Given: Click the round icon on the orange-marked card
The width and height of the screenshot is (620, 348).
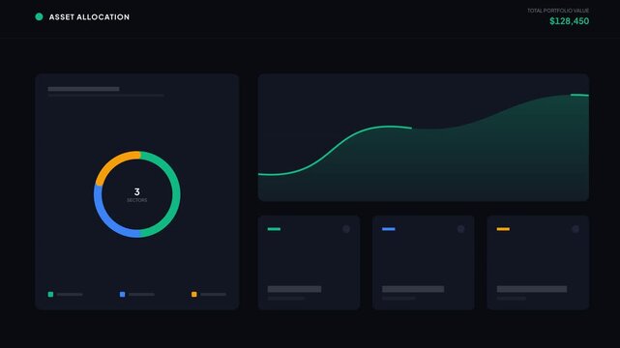Looking at the screenshot, I should [x=576, y=229].
